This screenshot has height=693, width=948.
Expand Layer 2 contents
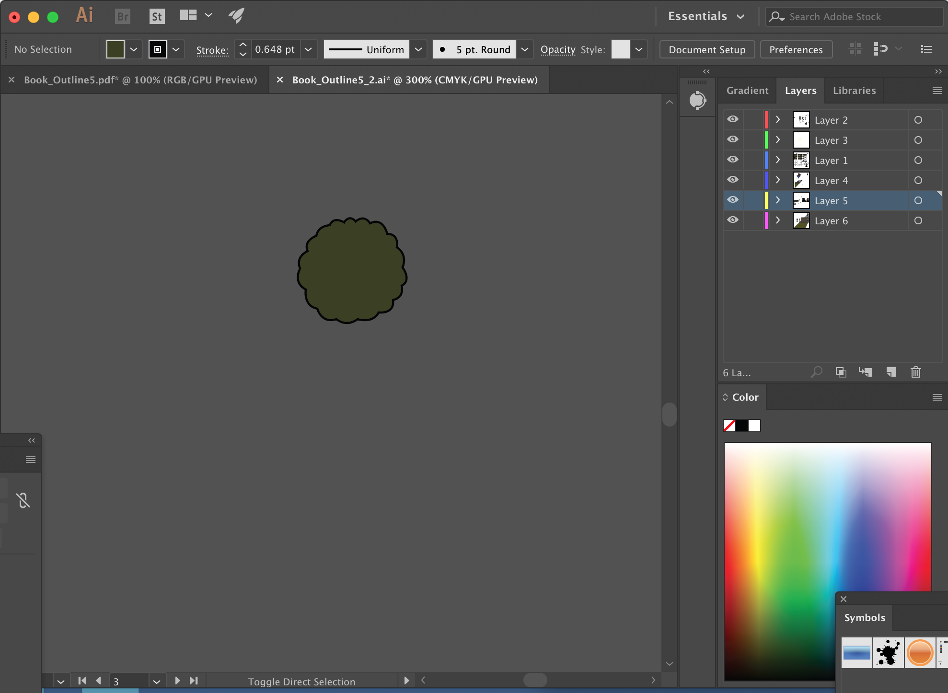click(x=778, y=119)
